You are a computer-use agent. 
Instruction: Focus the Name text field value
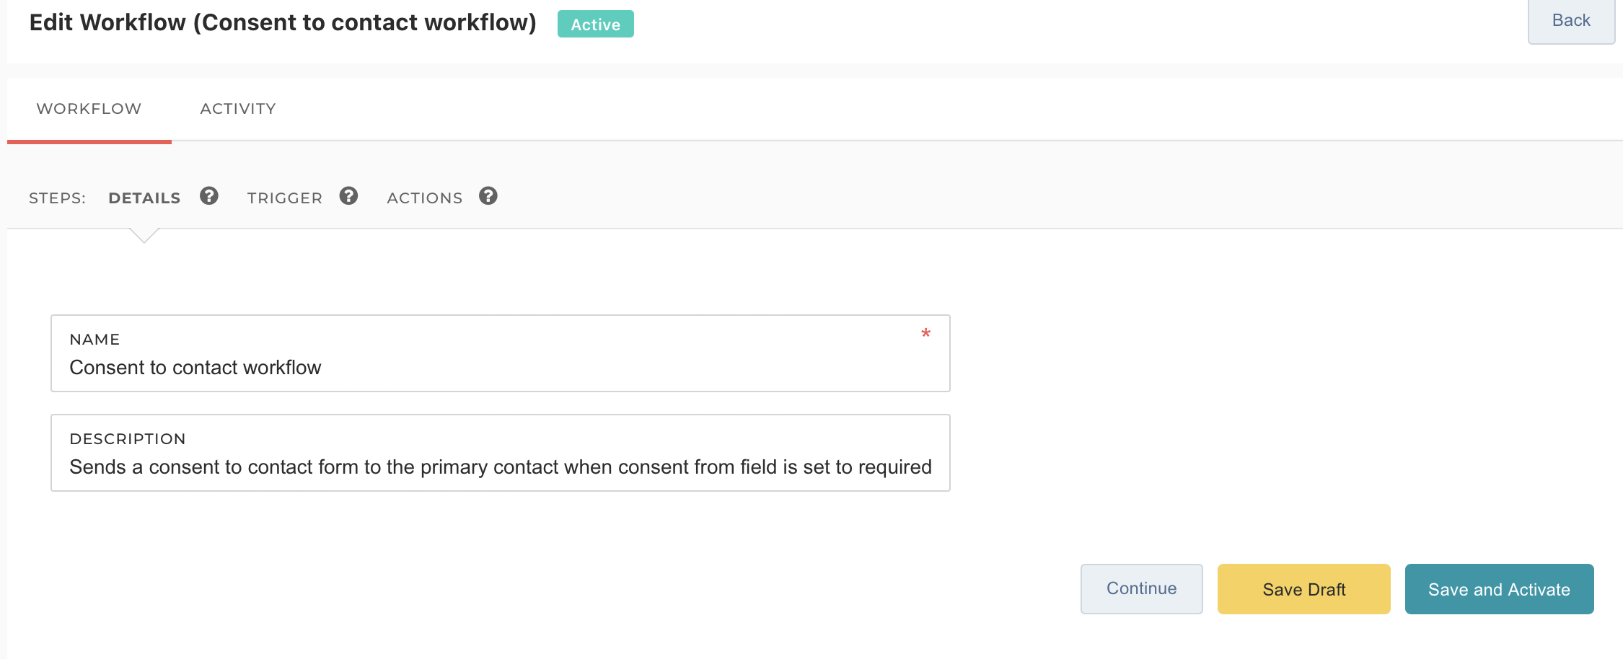click(195, 368)
